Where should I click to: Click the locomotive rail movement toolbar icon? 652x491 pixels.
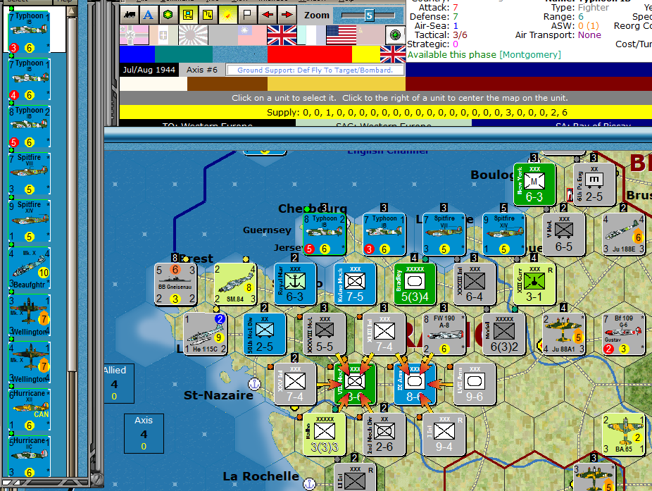tap(130, 15)
